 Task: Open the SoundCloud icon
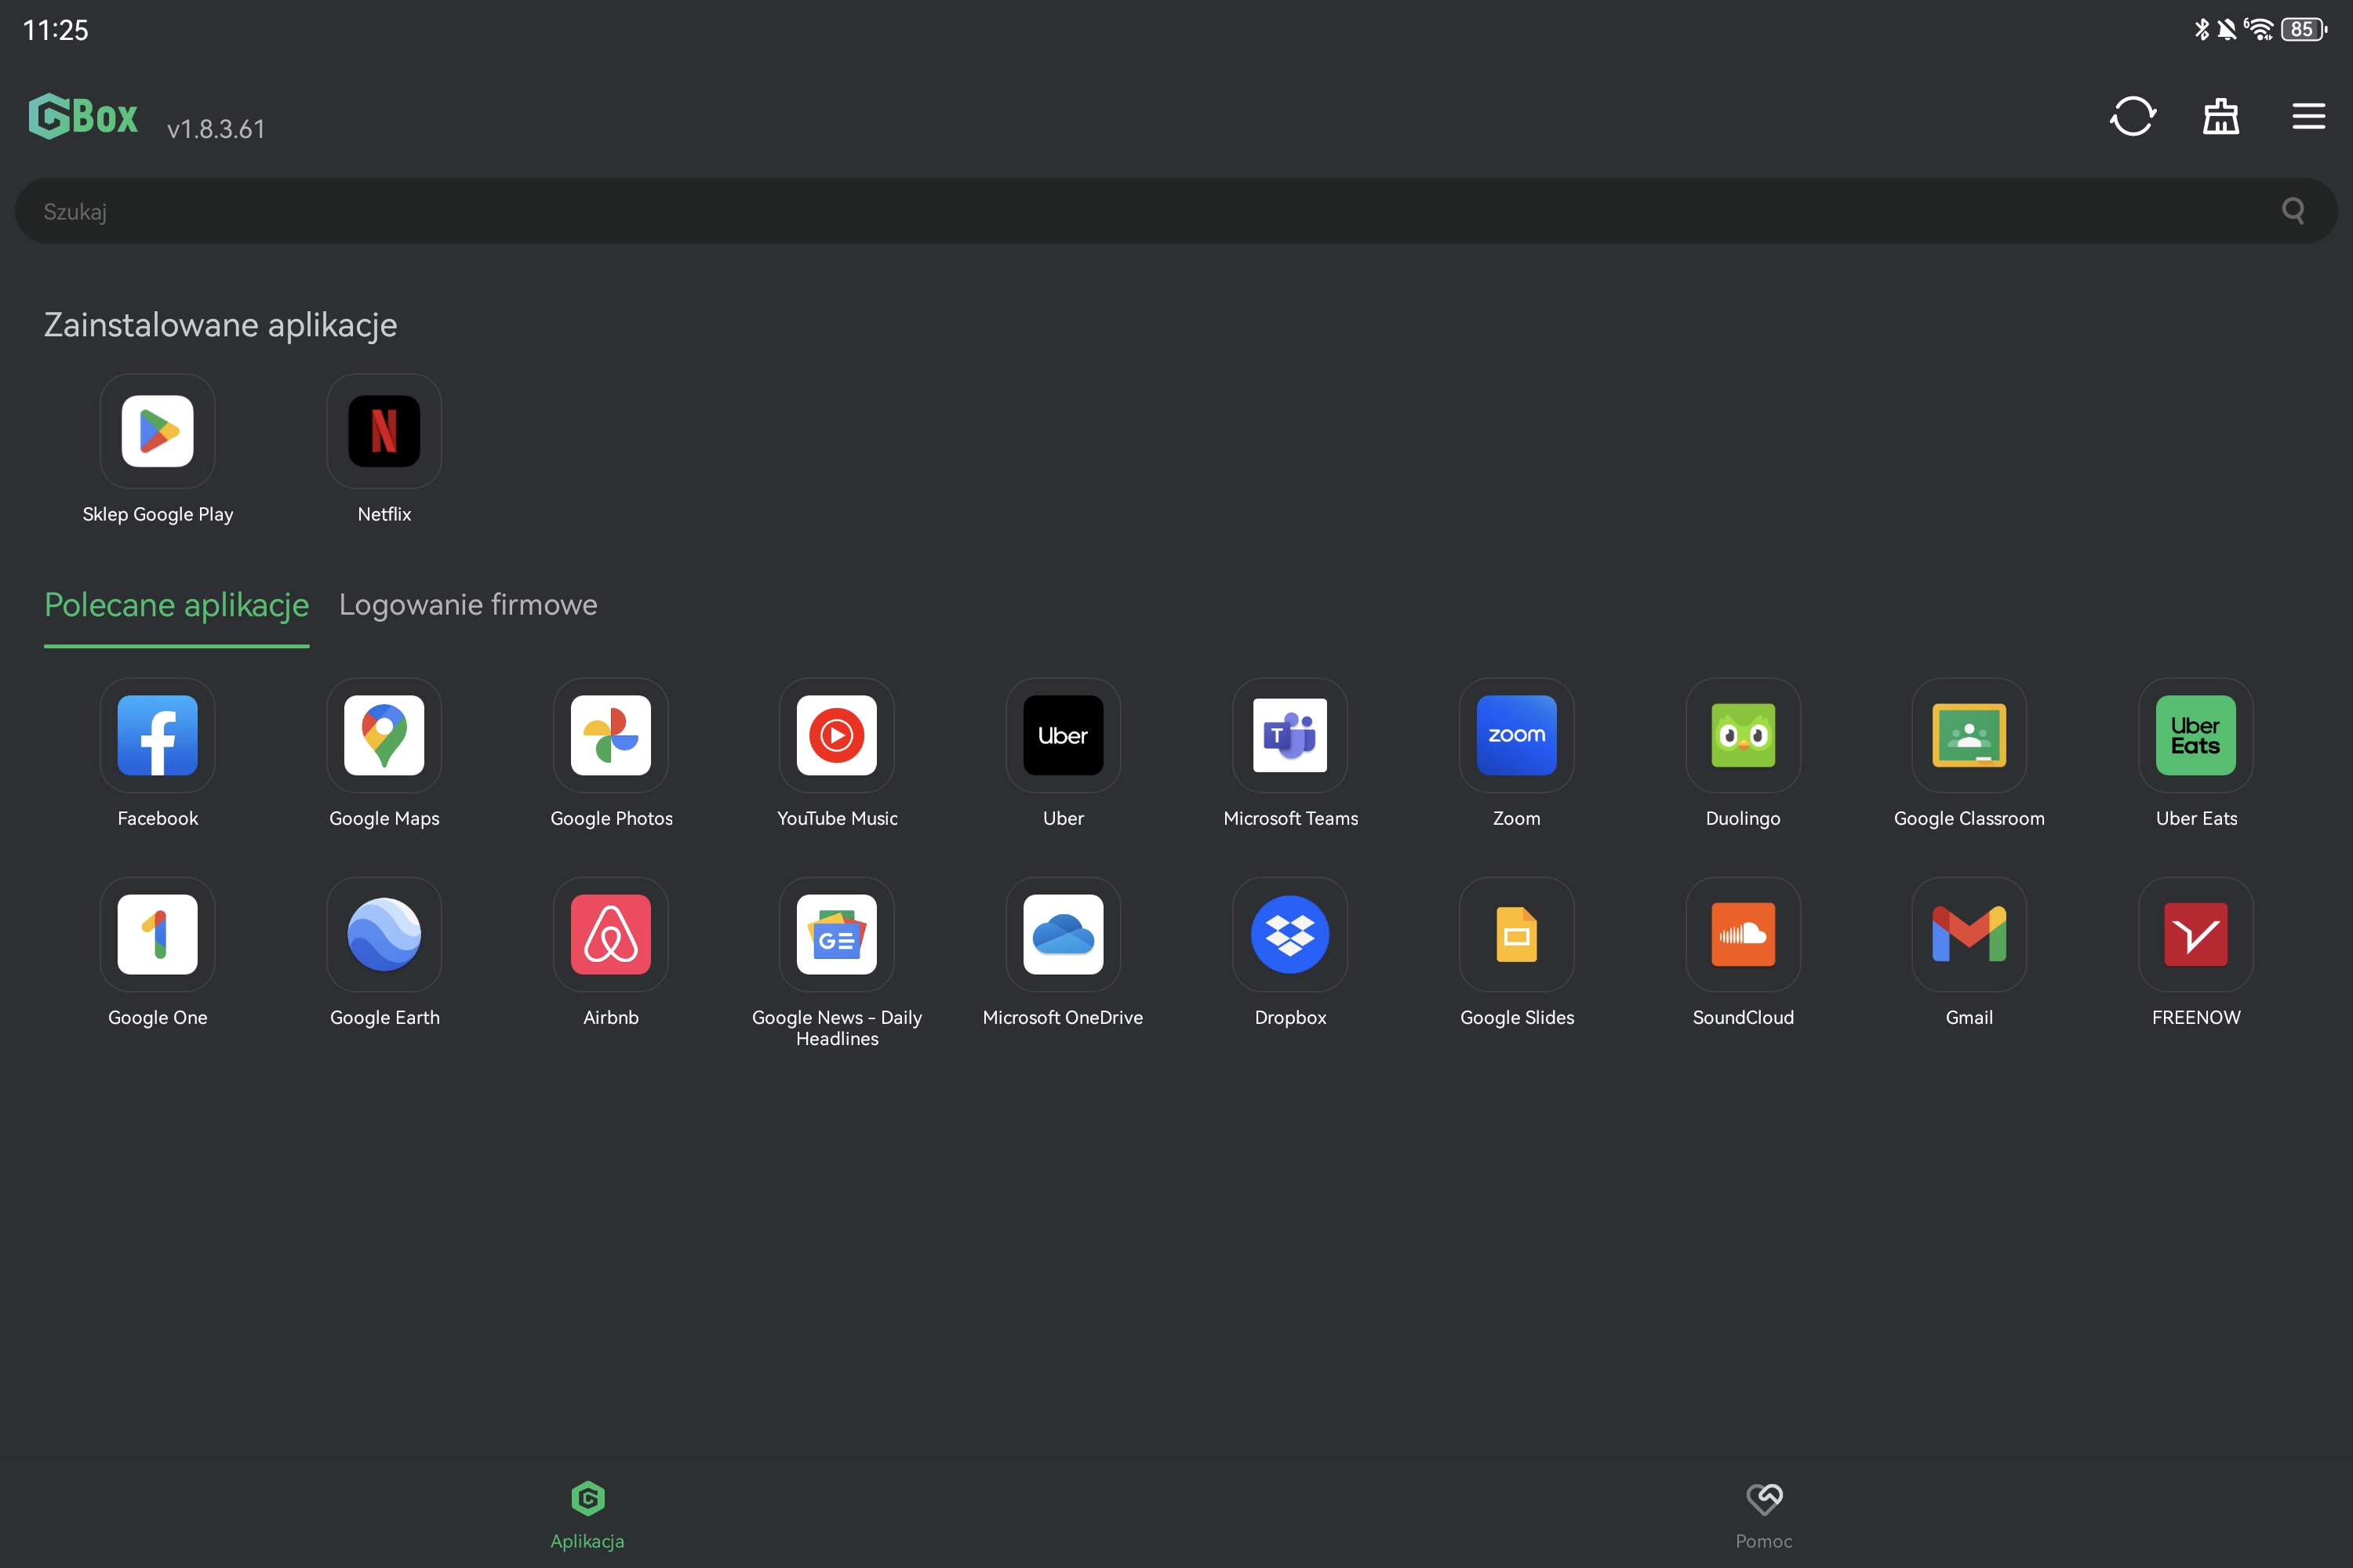(1743, 934)
